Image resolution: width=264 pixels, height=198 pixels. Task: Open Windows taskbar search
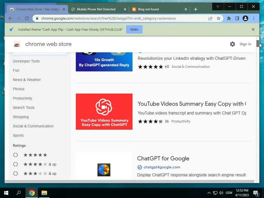coord(19,193)
